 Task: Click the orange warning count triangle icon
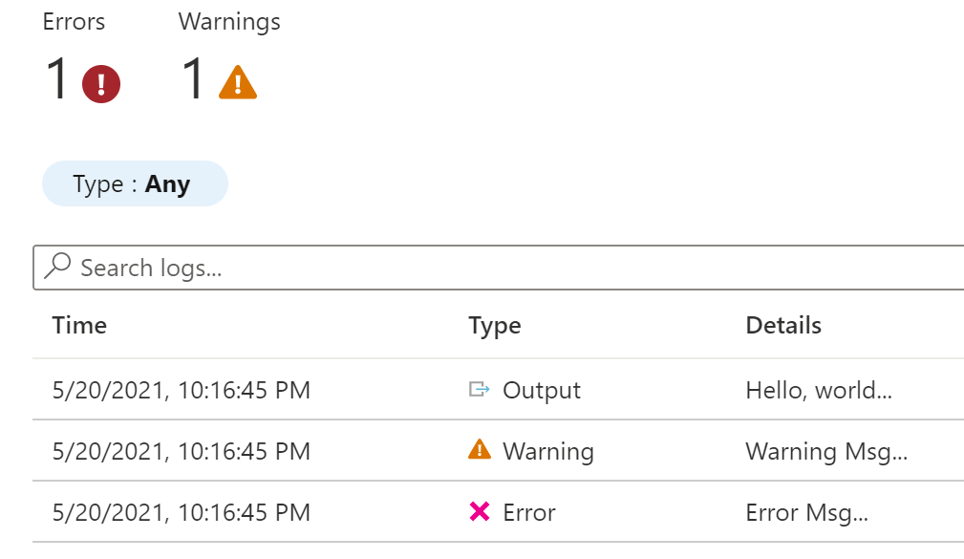(x=237, y=83)
